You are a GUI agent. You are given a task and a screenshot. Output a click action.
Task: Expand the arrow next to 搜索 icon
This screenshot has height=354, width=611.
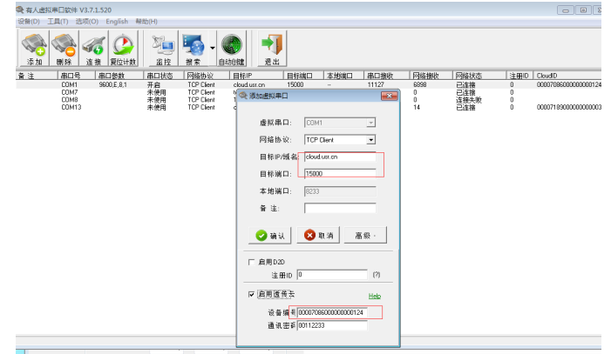213,48
